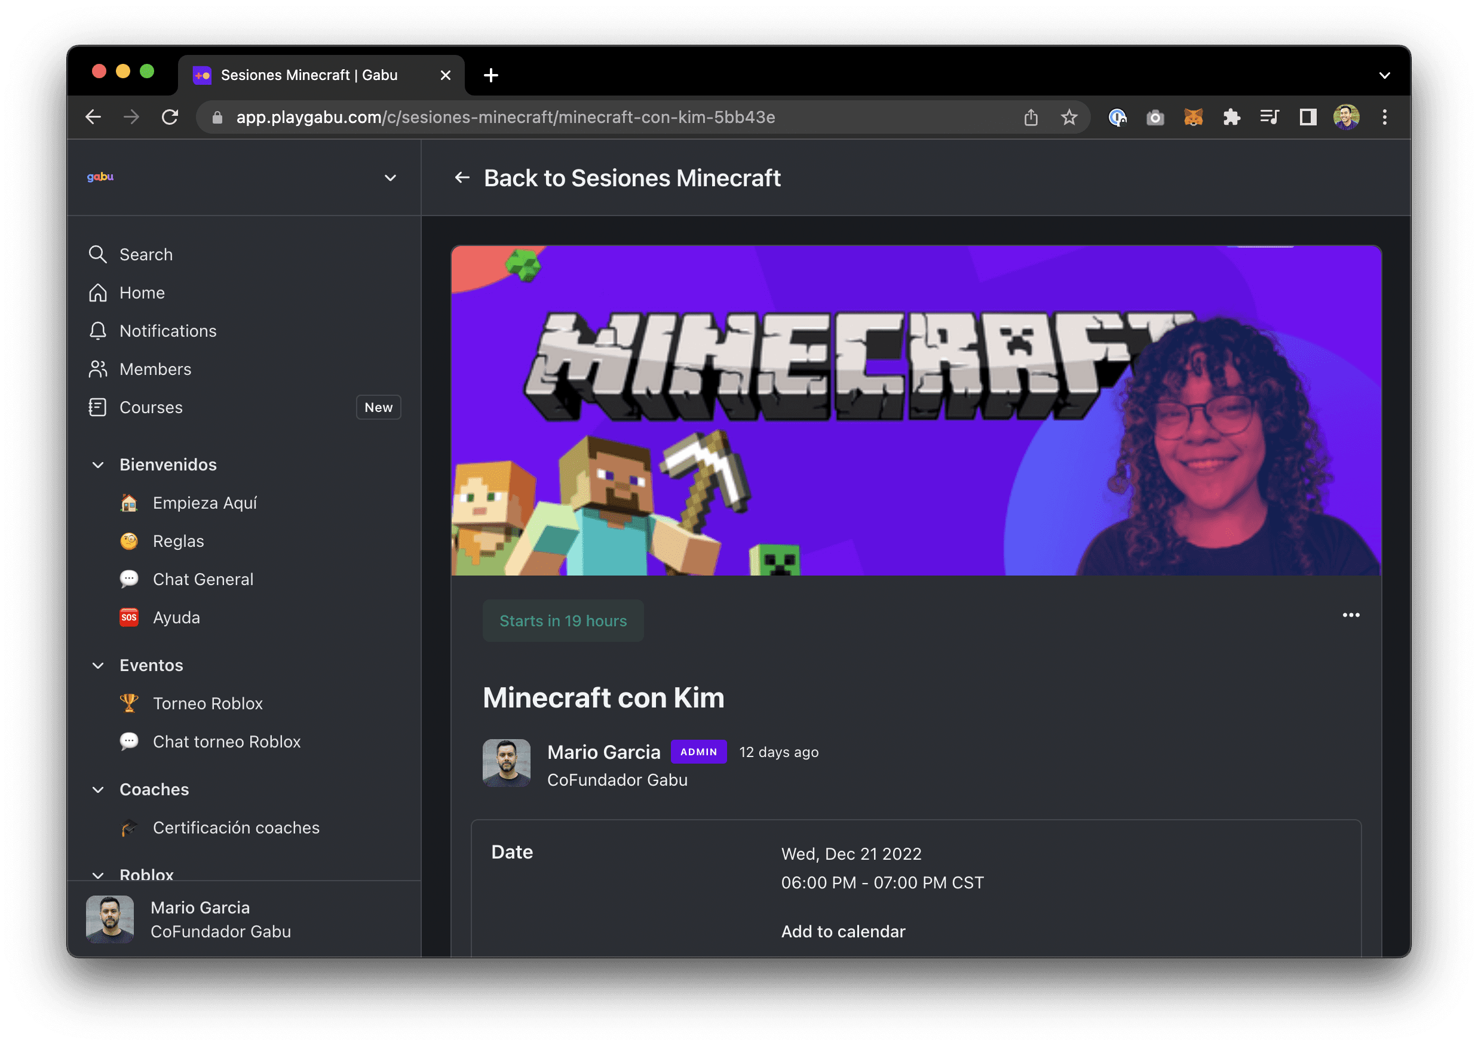Click the Gabu logo
The image size is (1478, 1046).
click(100, 177)
